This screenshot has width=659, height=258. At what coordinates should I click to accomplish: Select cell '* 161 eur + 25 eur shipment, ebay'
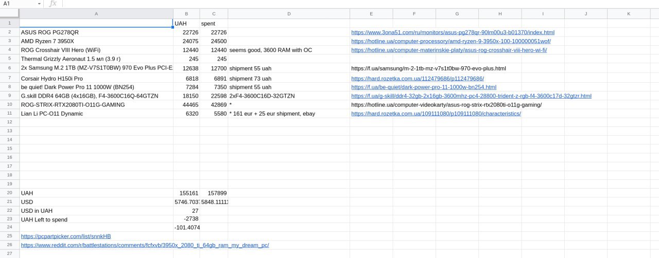[289, 114]
